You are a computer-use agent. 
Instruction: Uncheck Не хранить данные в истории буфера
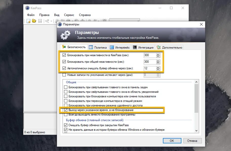pyautogui.click(x=66, y=130)
